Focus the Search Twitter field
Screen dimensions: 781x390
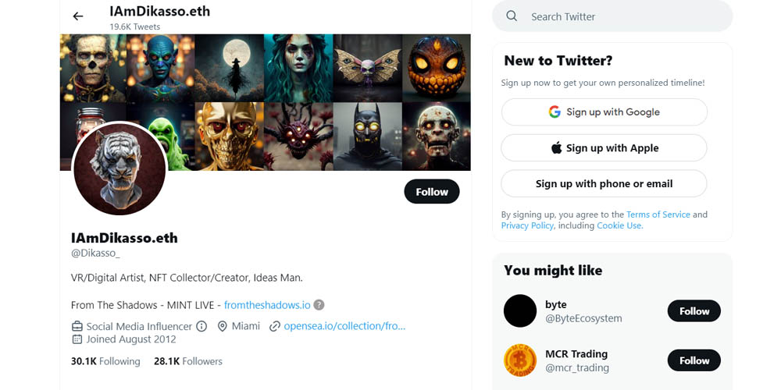pyautogui.click(x=612, y=16)
